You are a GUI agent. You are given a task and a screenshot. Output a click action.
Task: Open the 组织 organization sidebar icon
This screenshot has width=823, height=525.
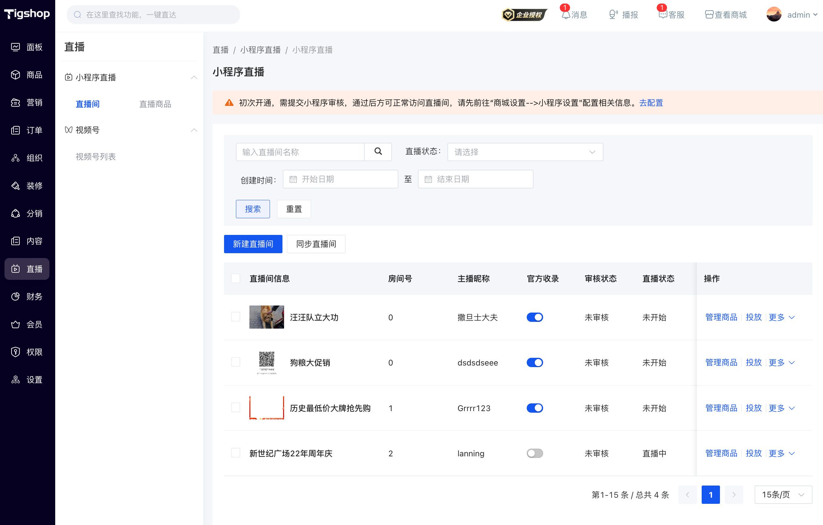tap(15, 158)
